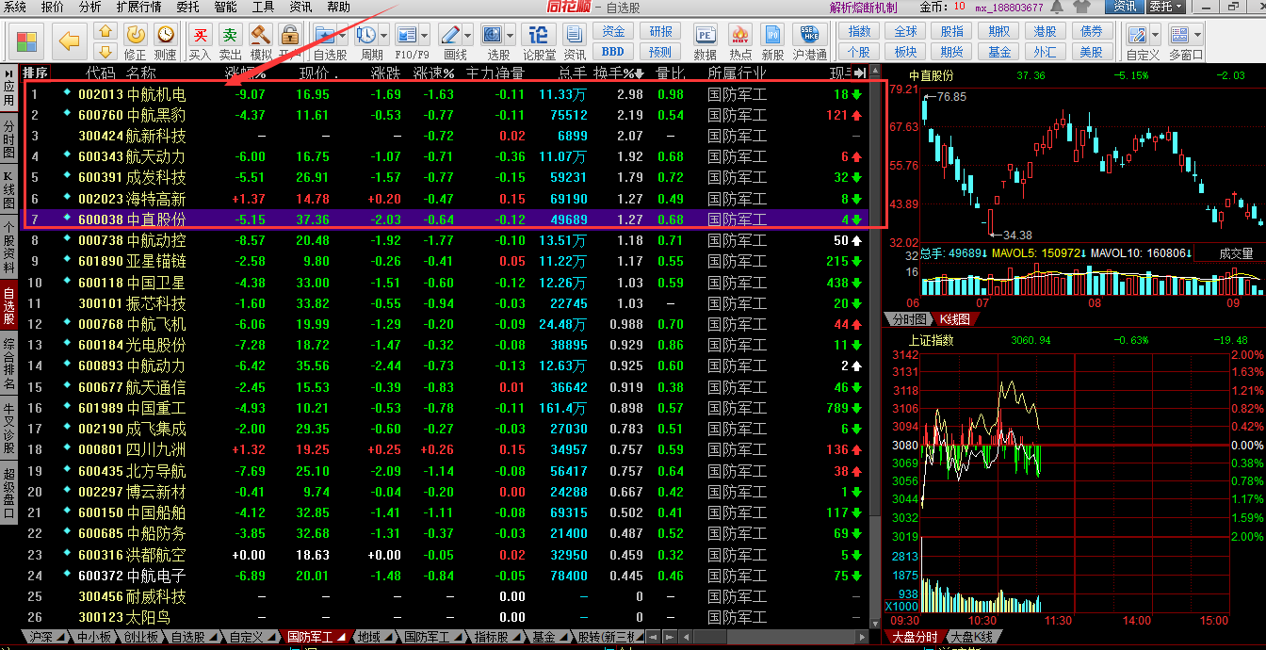Image resolution: width=1266 pixels, height=650 pixels.
Task: Go back with the yellow left arrow
Action: (69, 41)
